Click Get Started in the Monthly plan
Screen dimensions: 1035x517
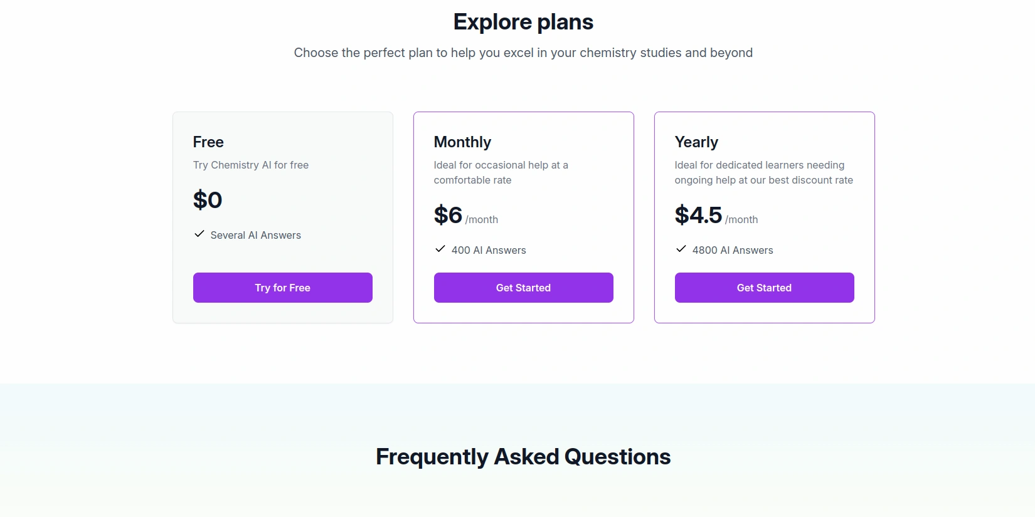coord(523,288)
